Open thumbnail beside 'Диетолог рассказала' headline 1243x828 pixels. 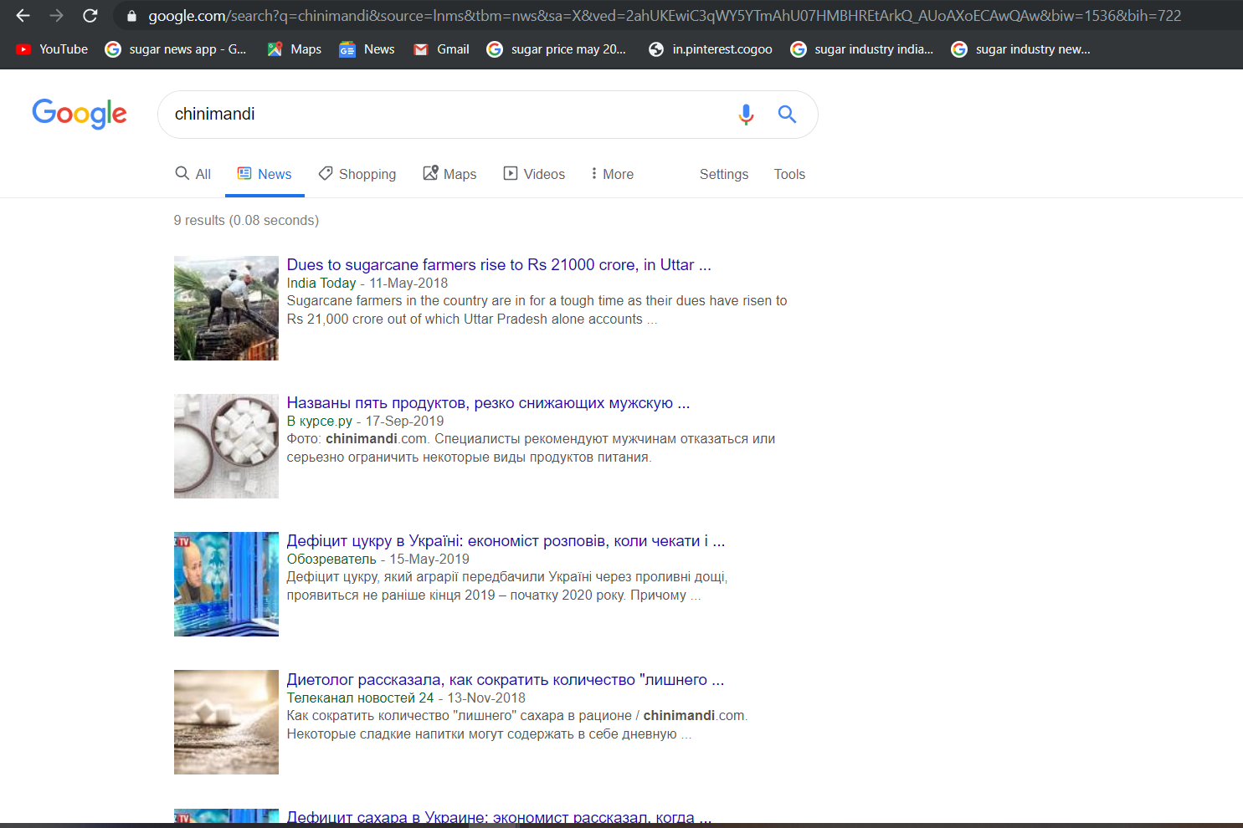click(x=226, y=722)
